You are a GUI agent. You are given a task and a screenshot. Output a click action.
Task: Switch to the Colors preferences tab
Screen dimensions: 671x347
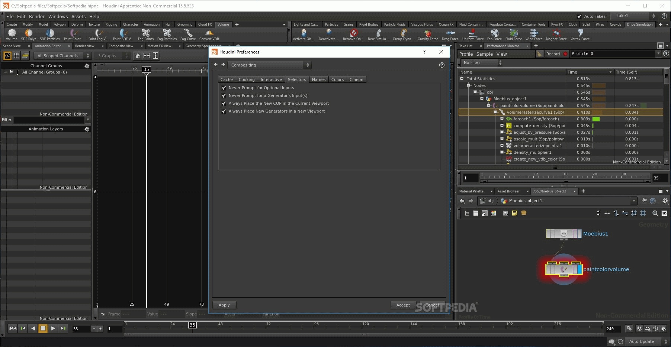click(337, 80)
